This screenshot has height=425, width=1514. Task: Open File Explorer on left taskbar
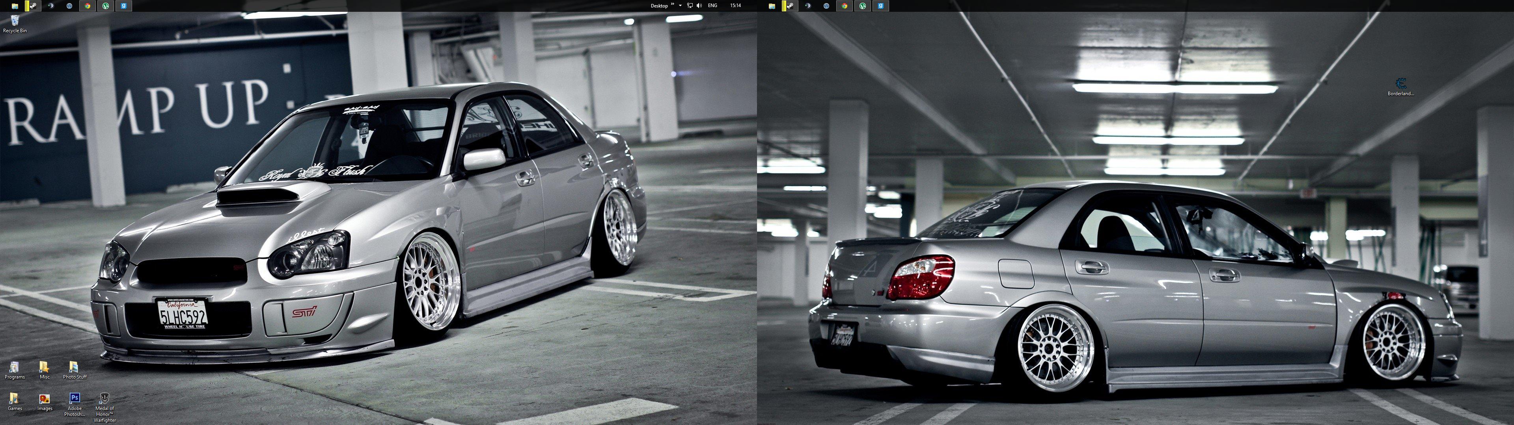pyautogui.click(x=15, y=6)
